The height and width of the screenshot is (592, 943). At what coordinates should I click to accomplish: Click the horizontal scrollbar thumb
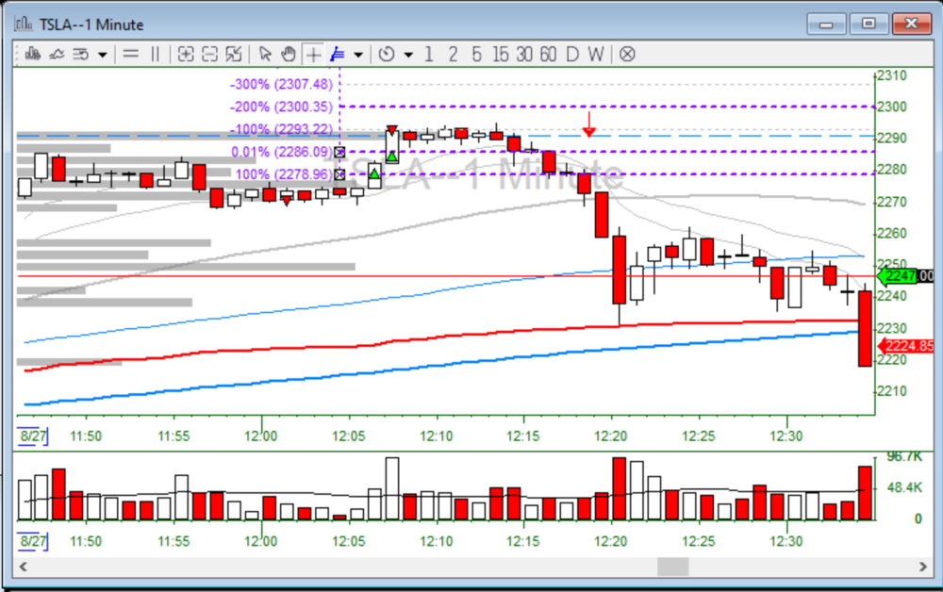point(673,567)
